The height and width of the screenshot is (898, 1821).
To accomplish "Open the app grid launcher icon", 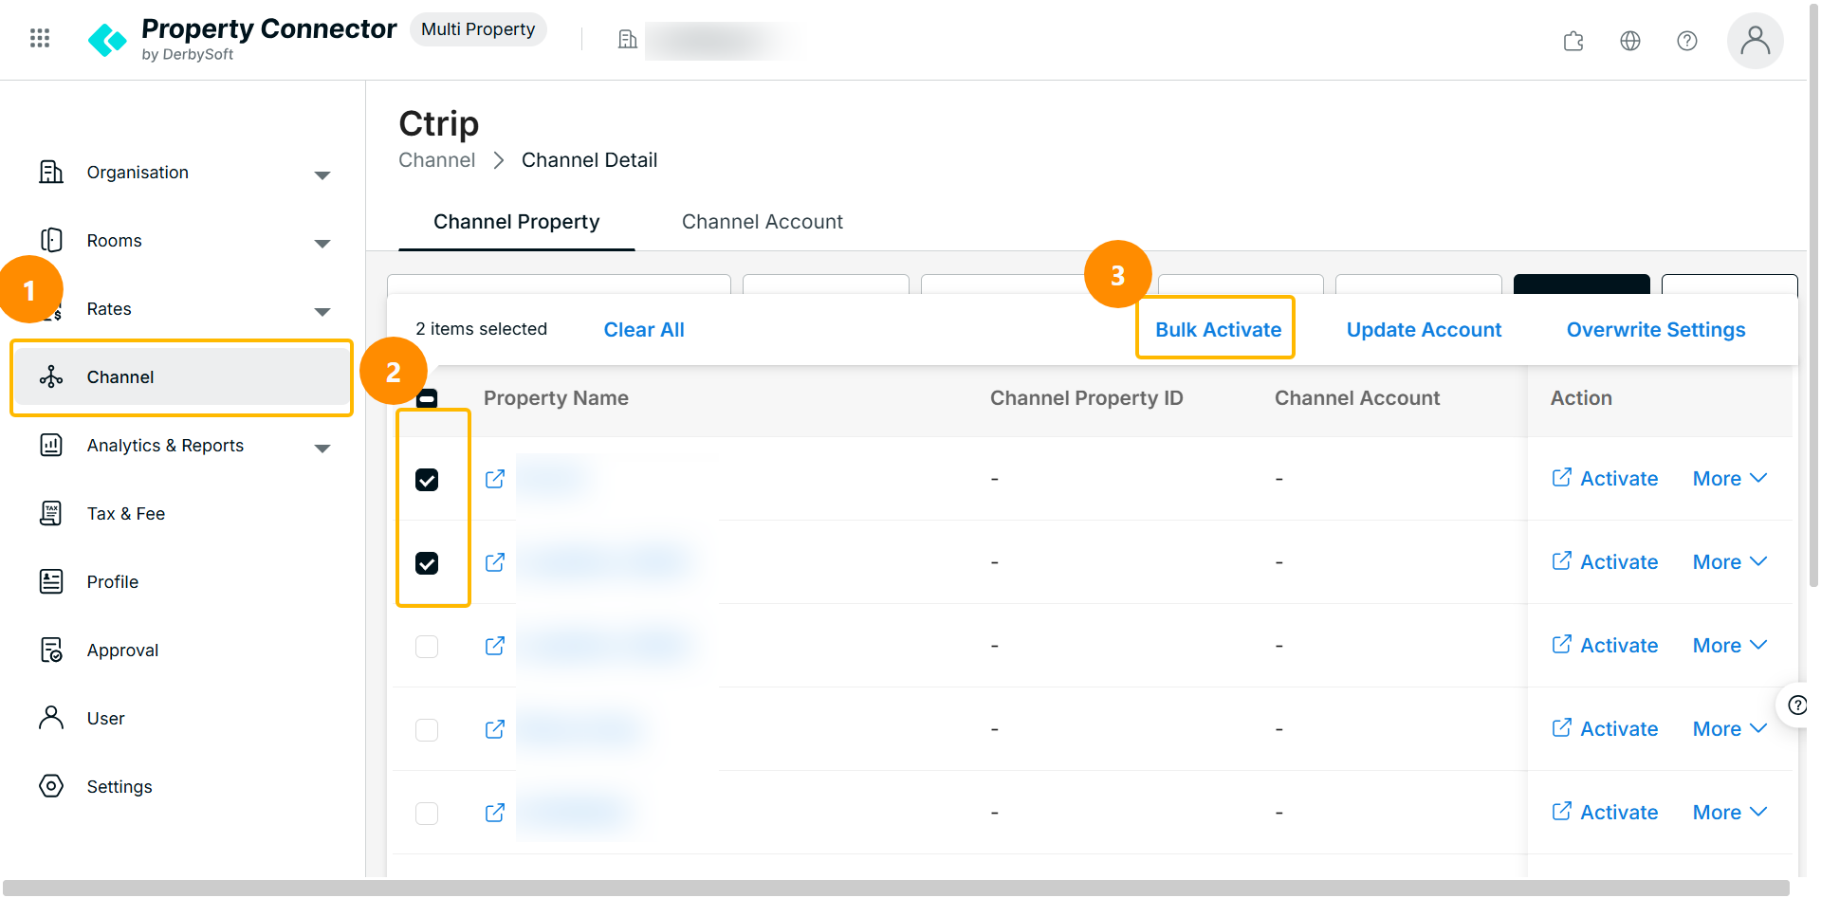I will pos(40,38).
